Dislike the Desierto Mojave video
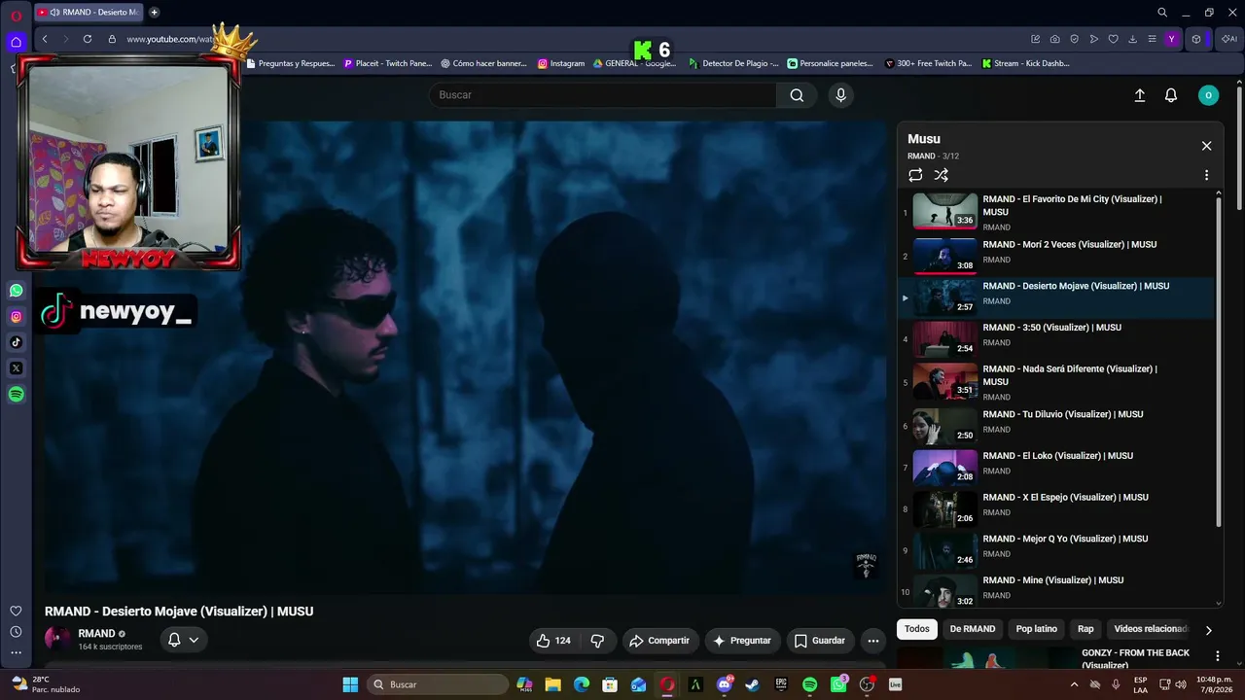Viewport: 1245px width, 700px height. click(597, 641)
